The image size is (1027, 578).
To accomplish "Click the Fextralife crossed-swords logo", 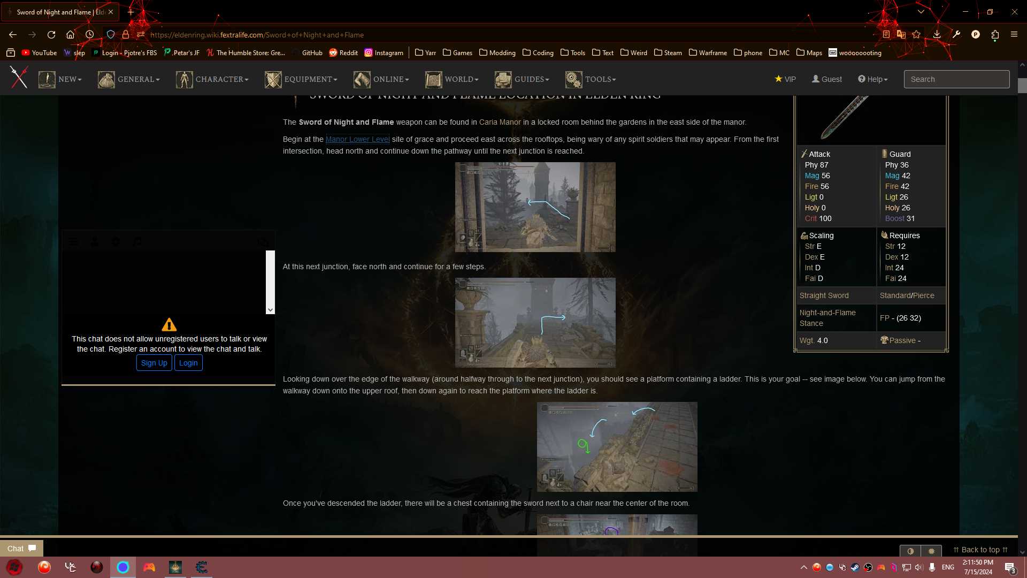I will (x=19, y=78).
